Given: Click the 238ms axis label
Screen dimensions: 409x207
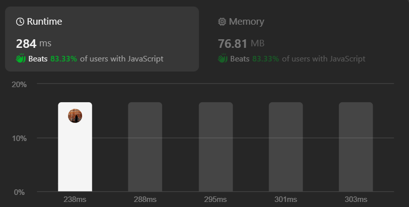Looking at the screenshot, I should coord(75,199).
